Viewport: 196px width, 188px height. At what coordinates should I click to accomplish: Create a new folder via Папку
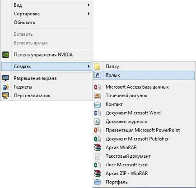coord(144,66)
